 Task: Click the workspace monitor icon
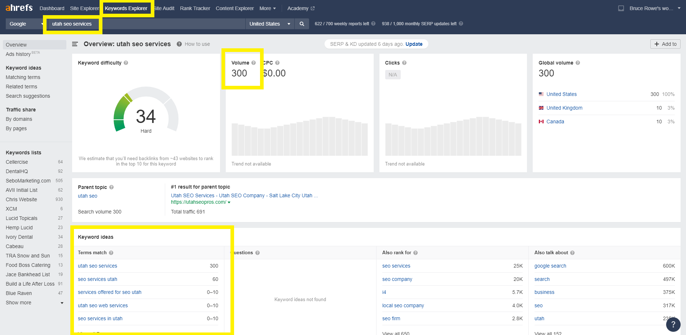click(x=621, y=8)
